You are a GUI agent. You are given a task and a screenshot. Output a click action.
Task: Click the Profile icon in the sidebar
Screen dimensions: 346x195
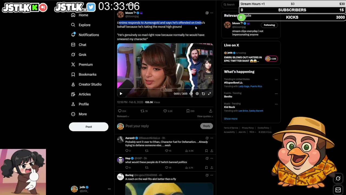tap(73, 104)
